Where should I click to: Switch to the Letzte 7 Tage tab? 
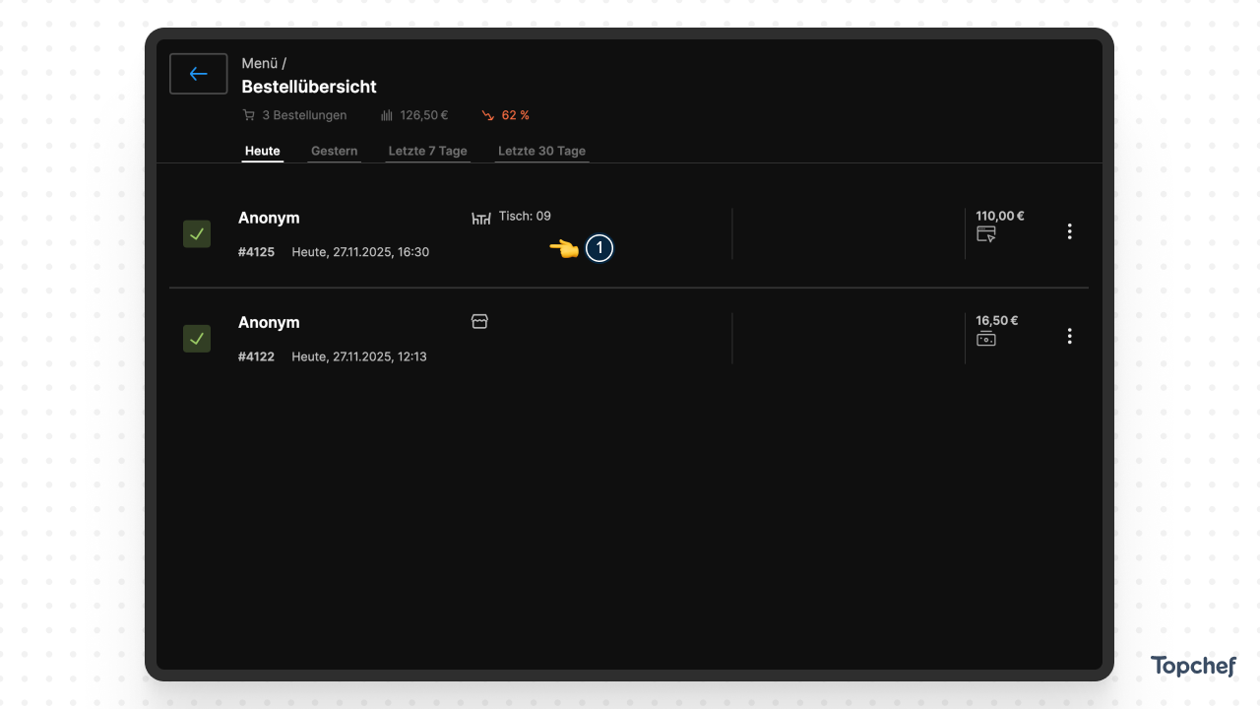(x=427, y=151)
